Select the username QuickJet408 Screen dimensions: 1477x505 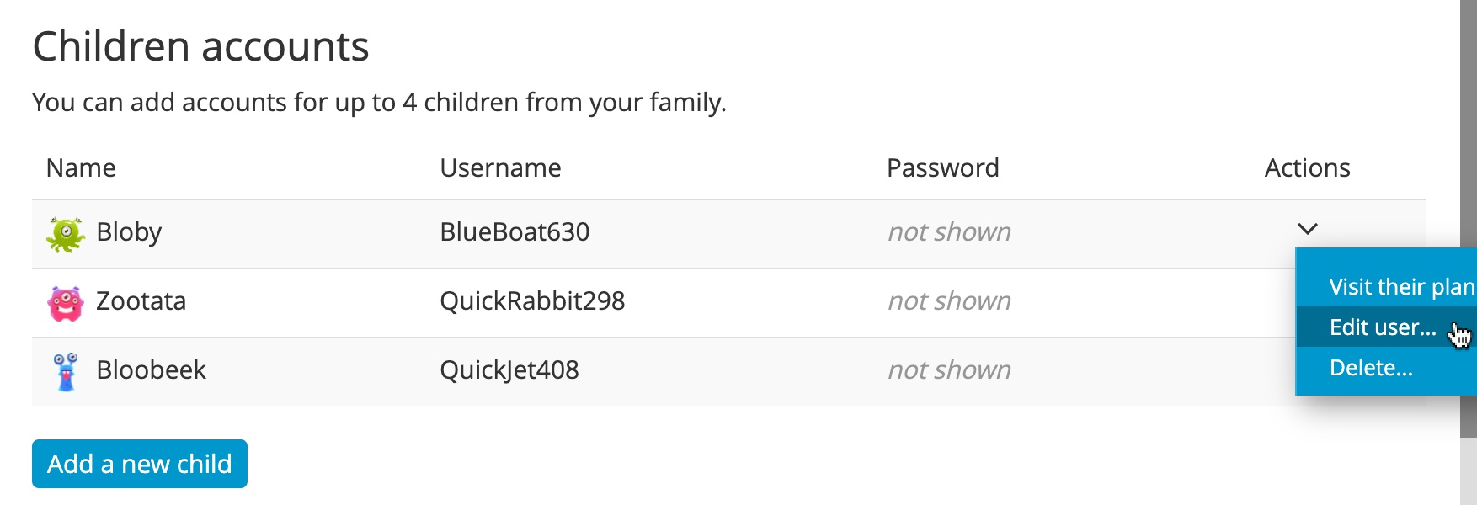click(x=509, y=370)
